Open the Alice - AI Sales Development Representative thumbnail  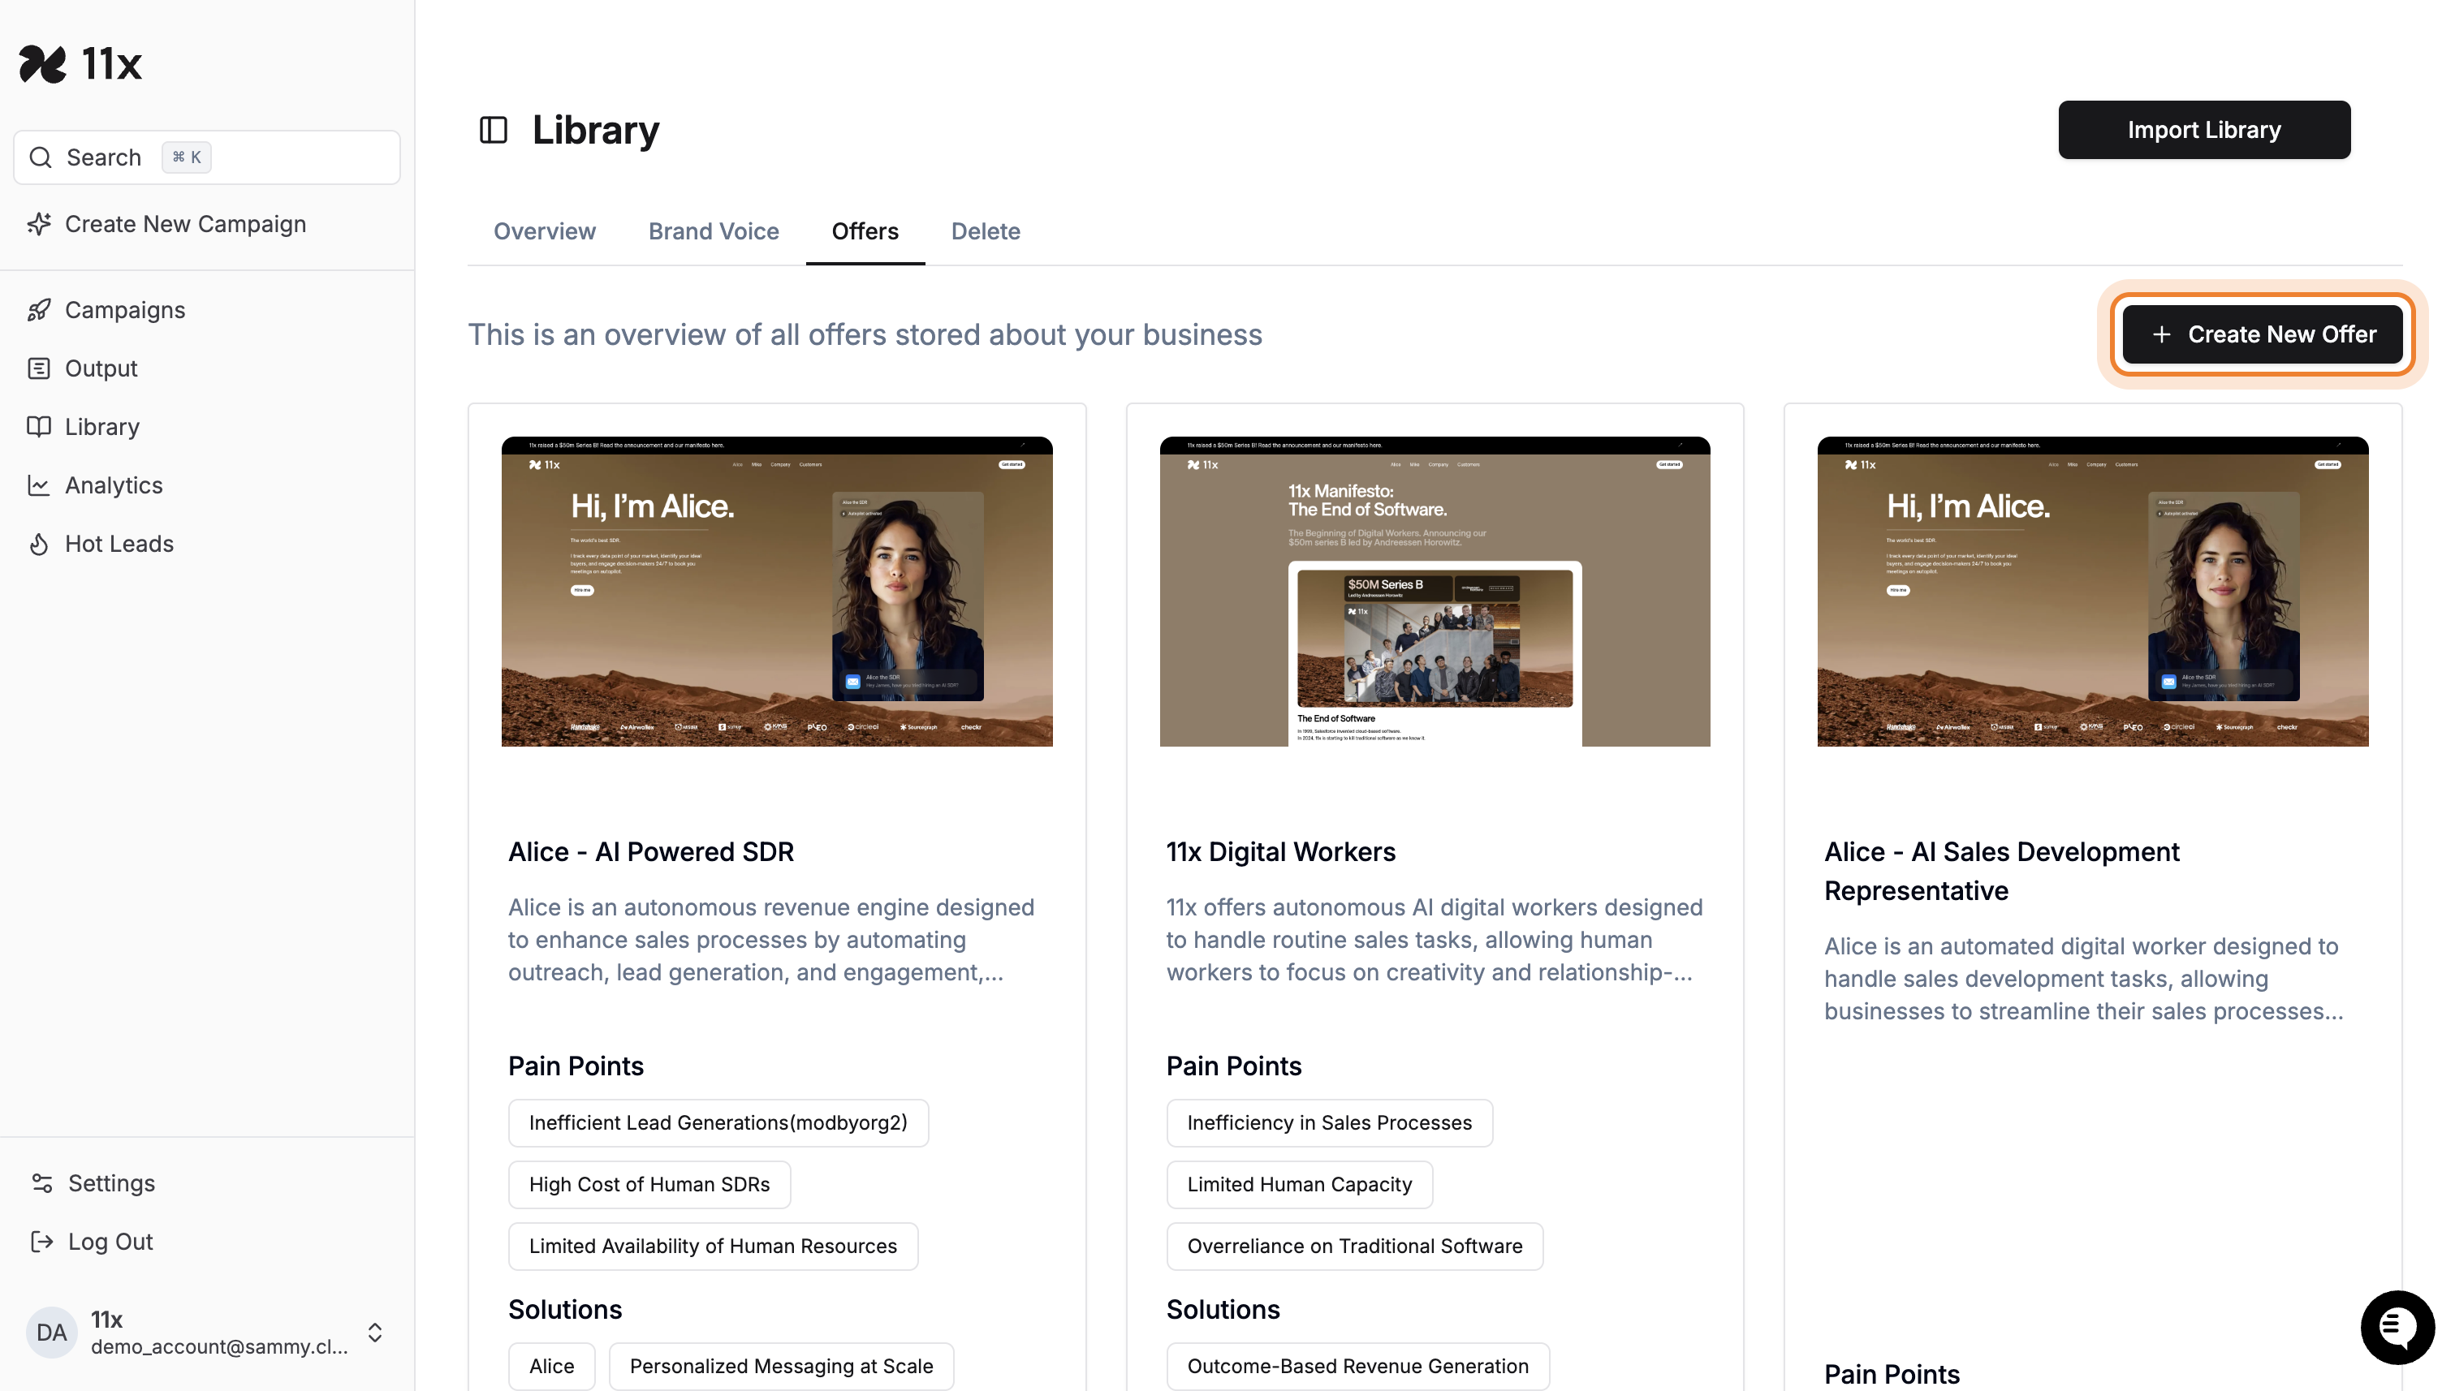2093,592
